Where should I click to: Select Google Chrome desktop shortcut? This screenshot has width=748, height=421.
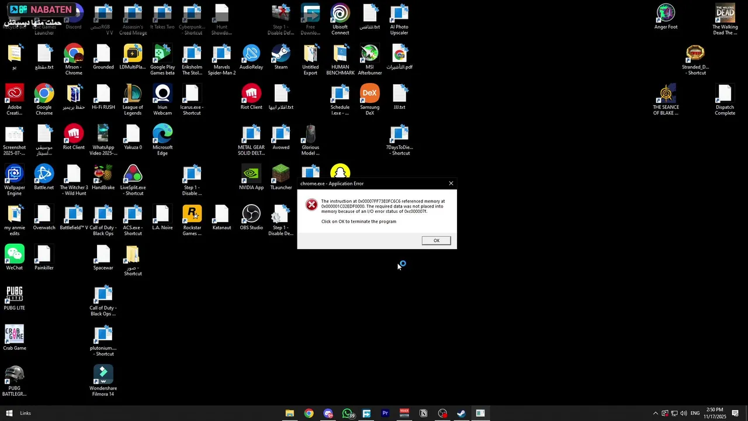(x=44, y=99)
